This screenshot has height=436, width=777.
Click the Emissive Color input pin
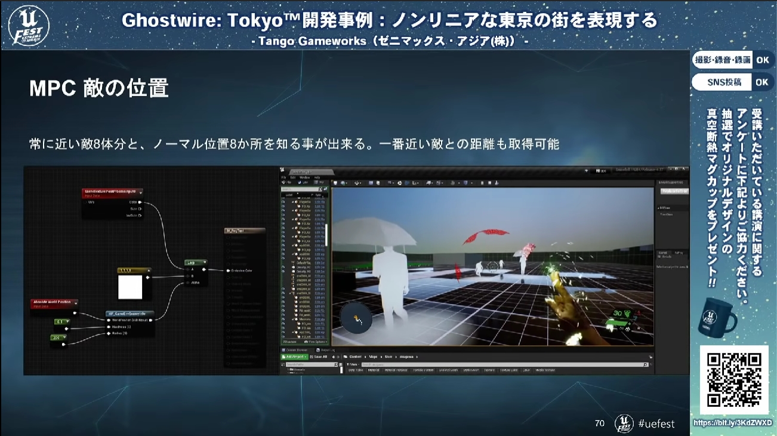point(228,271)
